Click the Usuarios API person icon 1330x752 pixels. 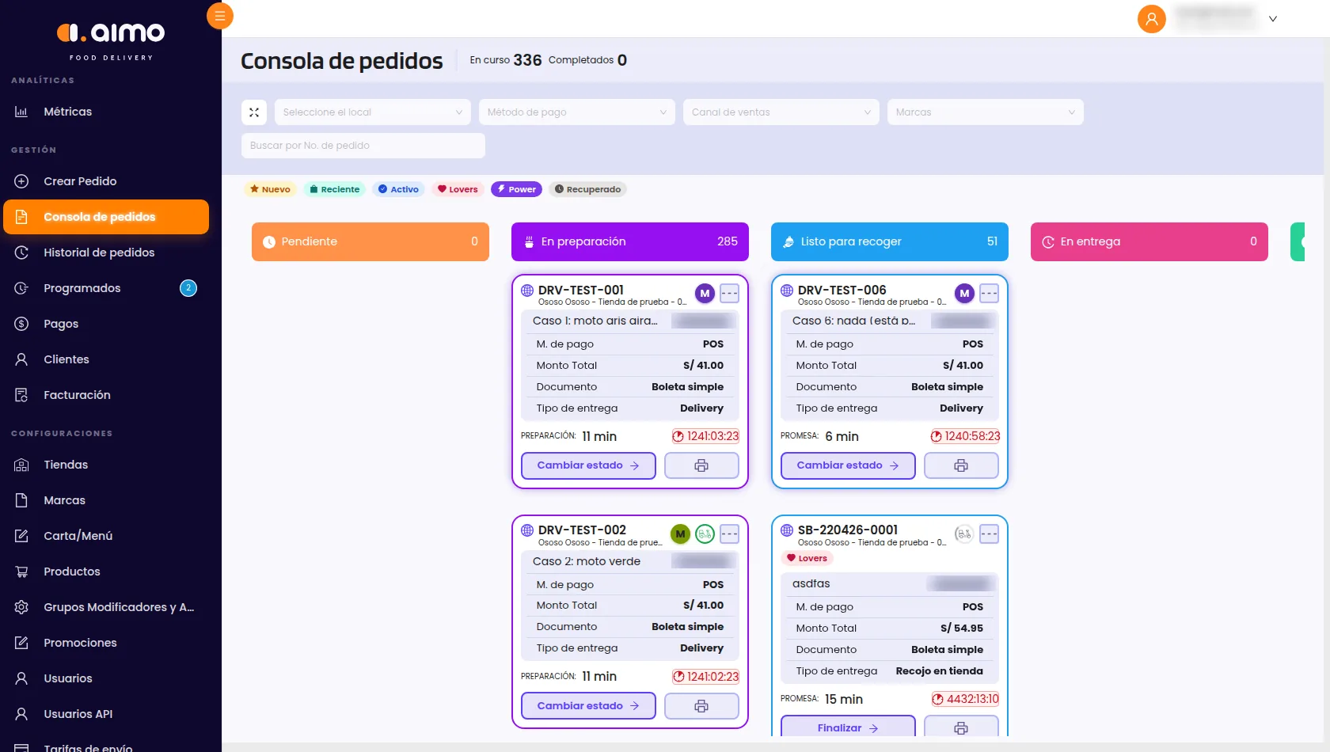point(21,714)
